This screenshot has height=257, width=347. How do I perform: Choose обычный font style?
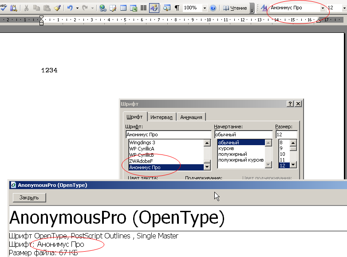(x=241, y=142)
